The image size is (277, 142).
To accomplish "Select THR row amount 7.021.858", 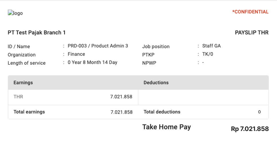I will [x=121, y=97].
